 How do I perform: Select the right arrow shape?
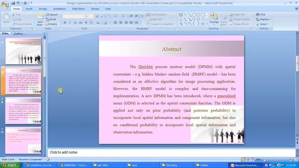194,19
